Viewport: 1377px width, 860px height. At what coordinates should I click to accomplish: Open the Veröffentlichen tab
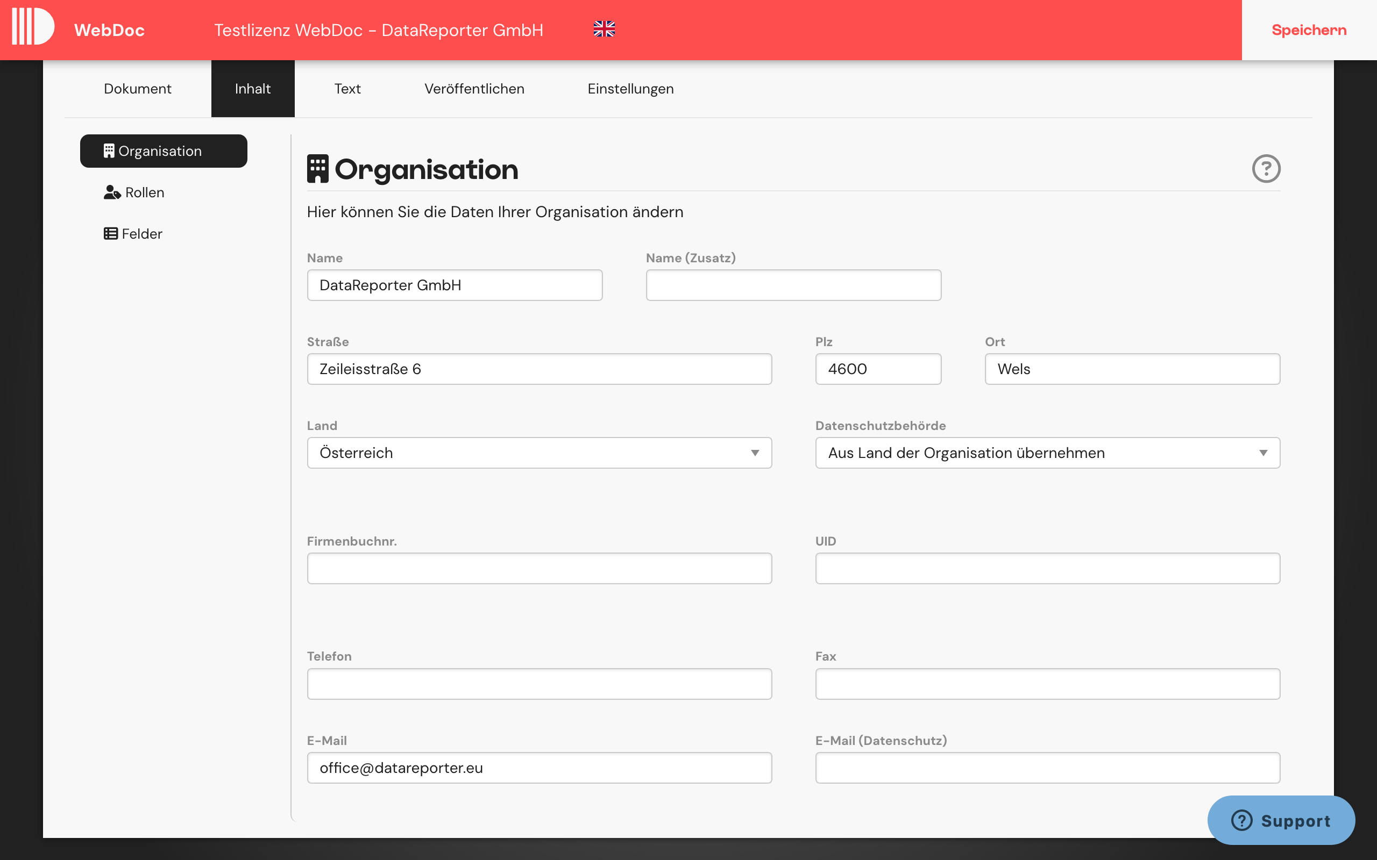pyautogui.click(x=474, y=88)
